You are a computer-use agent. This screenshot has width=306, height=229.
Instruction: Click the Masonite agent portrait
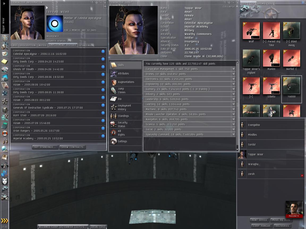294,209
